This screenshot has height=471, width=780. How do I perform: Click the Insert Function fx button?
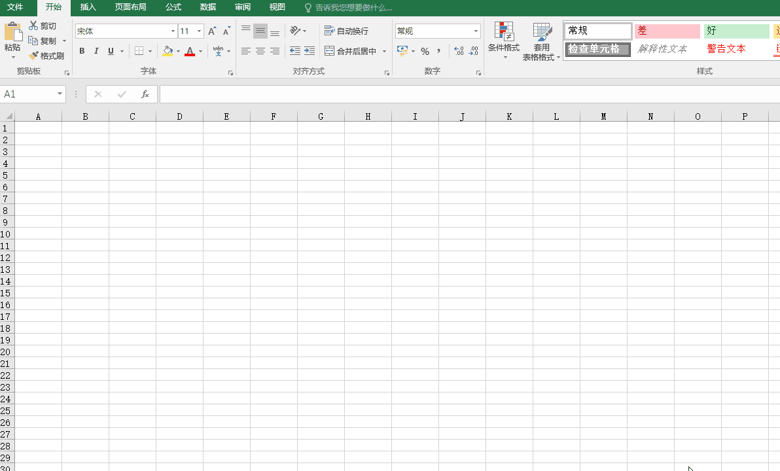pos(145,94)
